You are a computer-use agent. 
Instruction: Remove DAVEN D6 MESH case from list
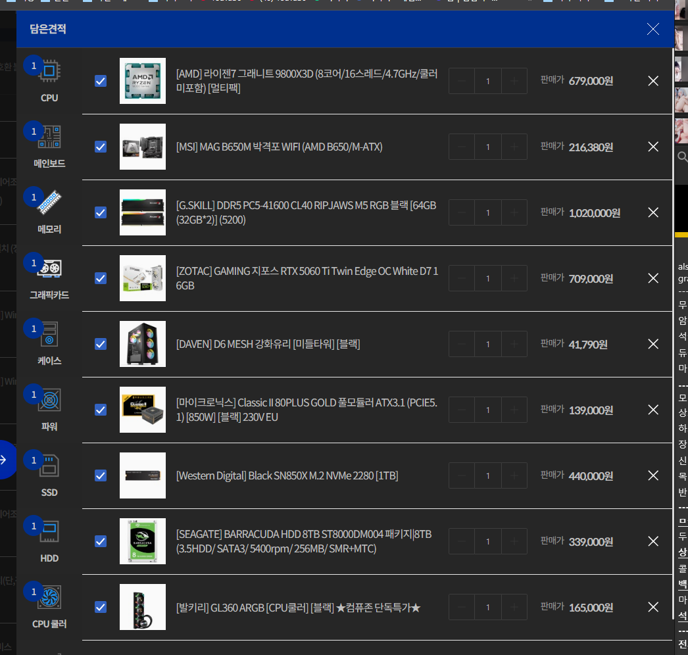tap(653, 344)
